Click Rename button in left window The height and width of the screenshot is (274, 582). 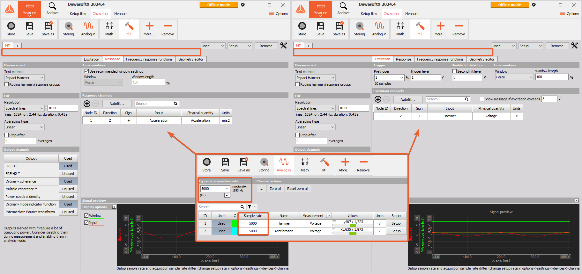pyautogui.click(x=266, y=46)
